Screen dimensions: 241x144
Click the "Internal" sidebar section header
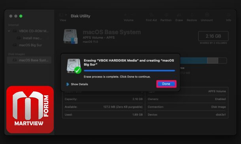[13, 25]
